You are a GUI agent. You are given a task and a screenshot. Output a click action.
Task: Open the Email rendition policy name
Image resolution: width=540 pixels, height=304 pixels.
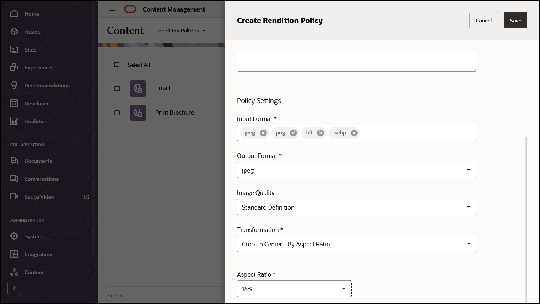[x=163, y=89]
